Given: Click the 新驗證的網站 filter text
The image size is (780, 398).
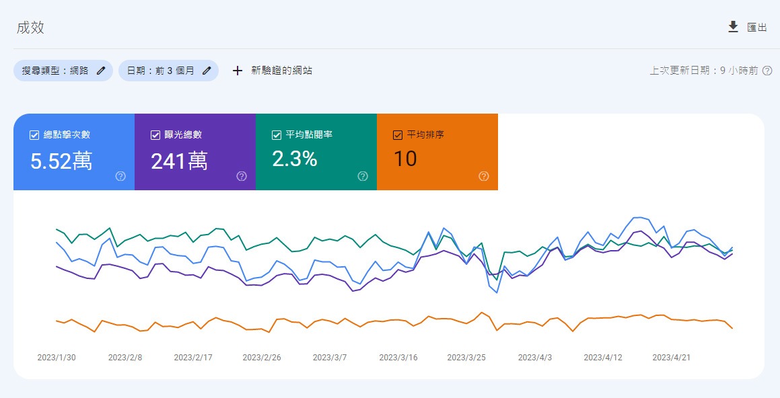Looking at the screenshot, I should tap(281, 71).
